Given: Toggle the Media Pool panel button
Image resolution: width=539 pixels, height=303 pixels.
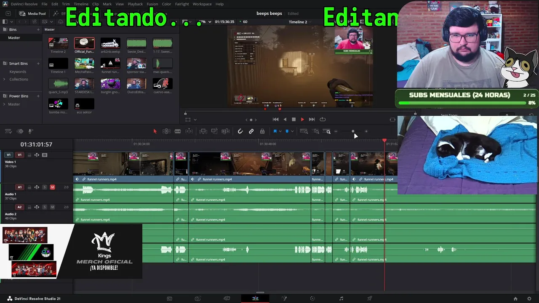Looking at the screenshot, I should (x=32, y=13).
